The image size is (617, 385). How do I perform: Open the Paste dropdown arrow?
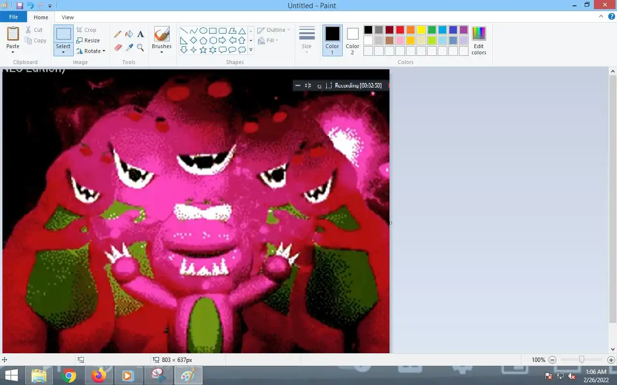(x=13, y=52)
